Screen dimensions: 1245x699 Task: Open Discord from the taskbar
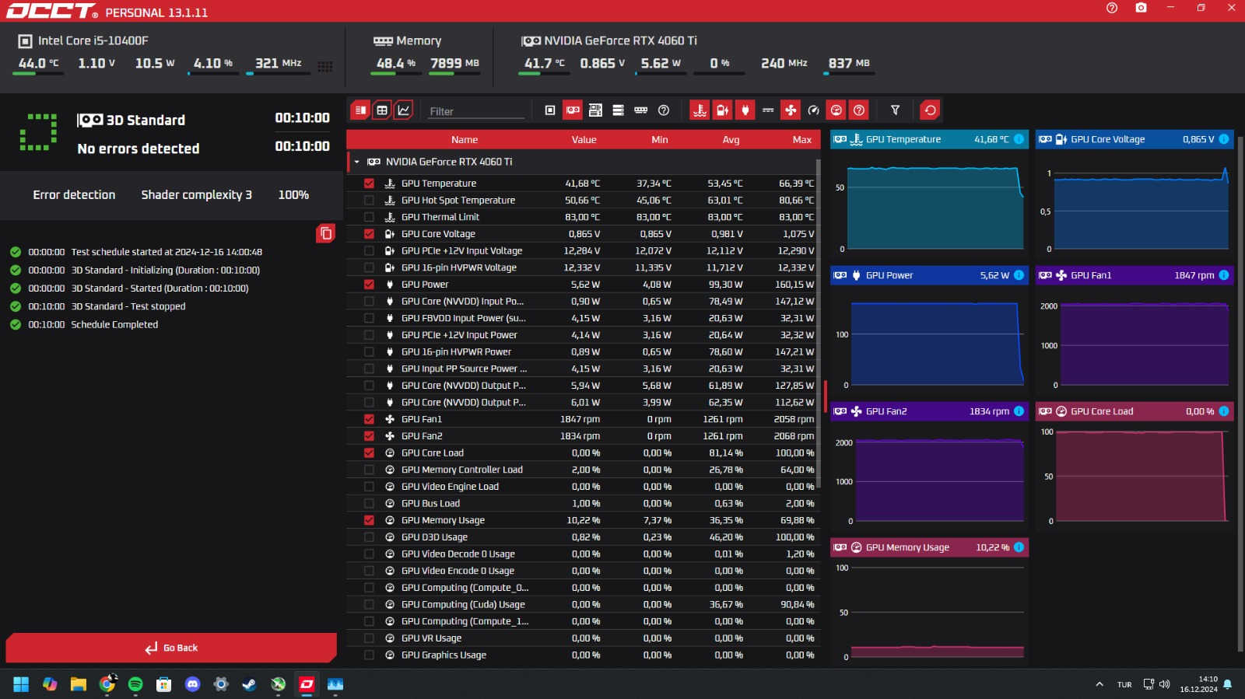192,684
